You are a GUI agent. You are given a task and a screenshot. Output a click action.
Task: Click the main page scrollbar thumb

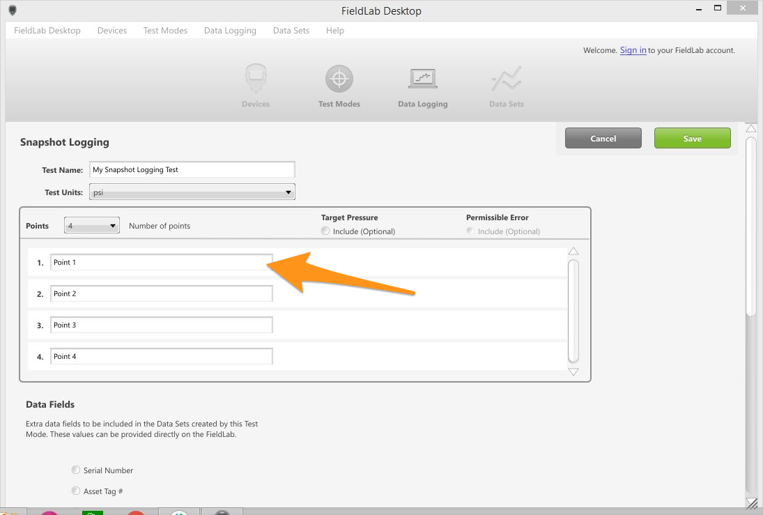pos(751,226)
